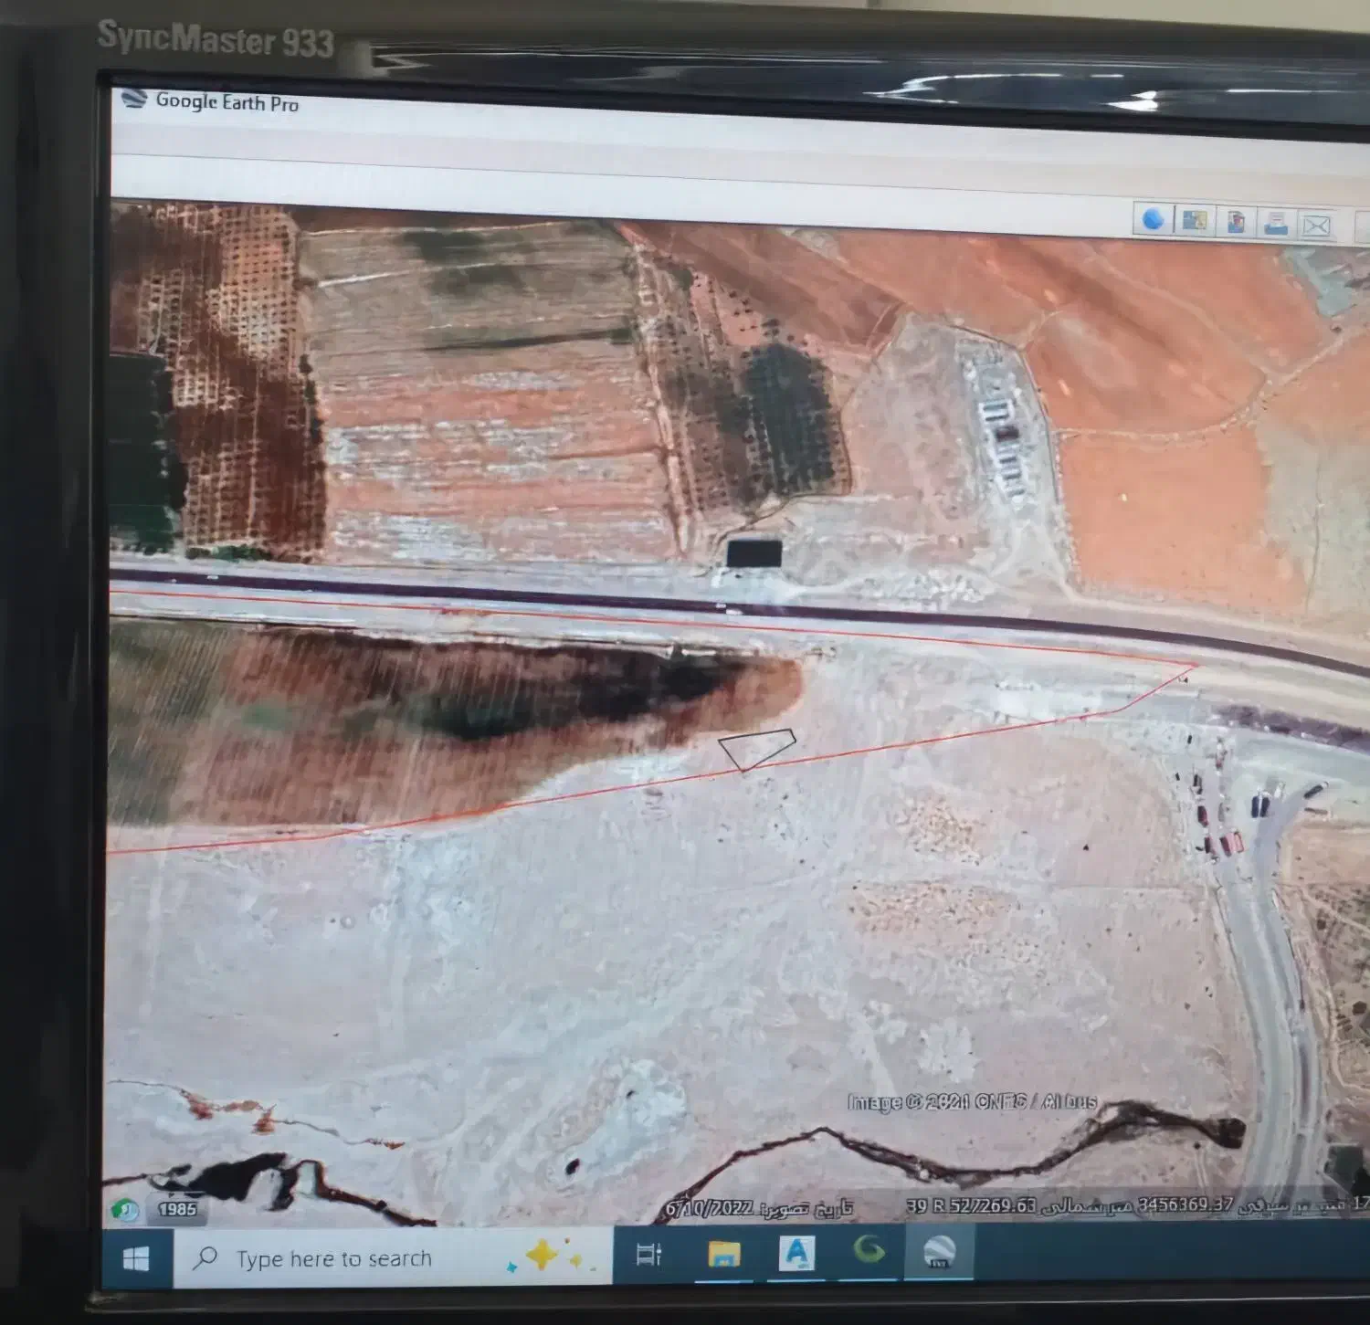Click the Task View taskbar icon
The height and width of the screenshot is (1325, 1370).
648,1255
